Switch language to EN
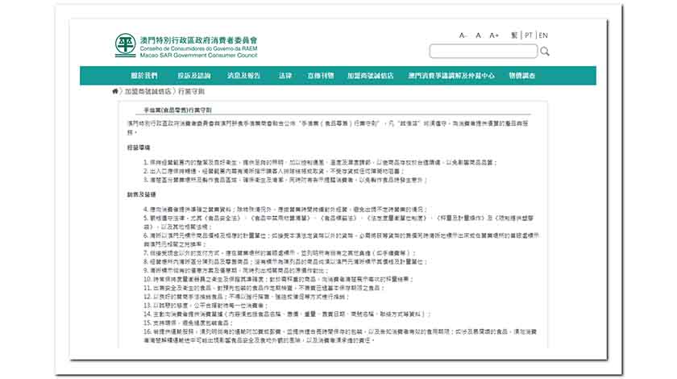Image resolution: width=677 pixels, height=379 pixels. click(544, 35)
